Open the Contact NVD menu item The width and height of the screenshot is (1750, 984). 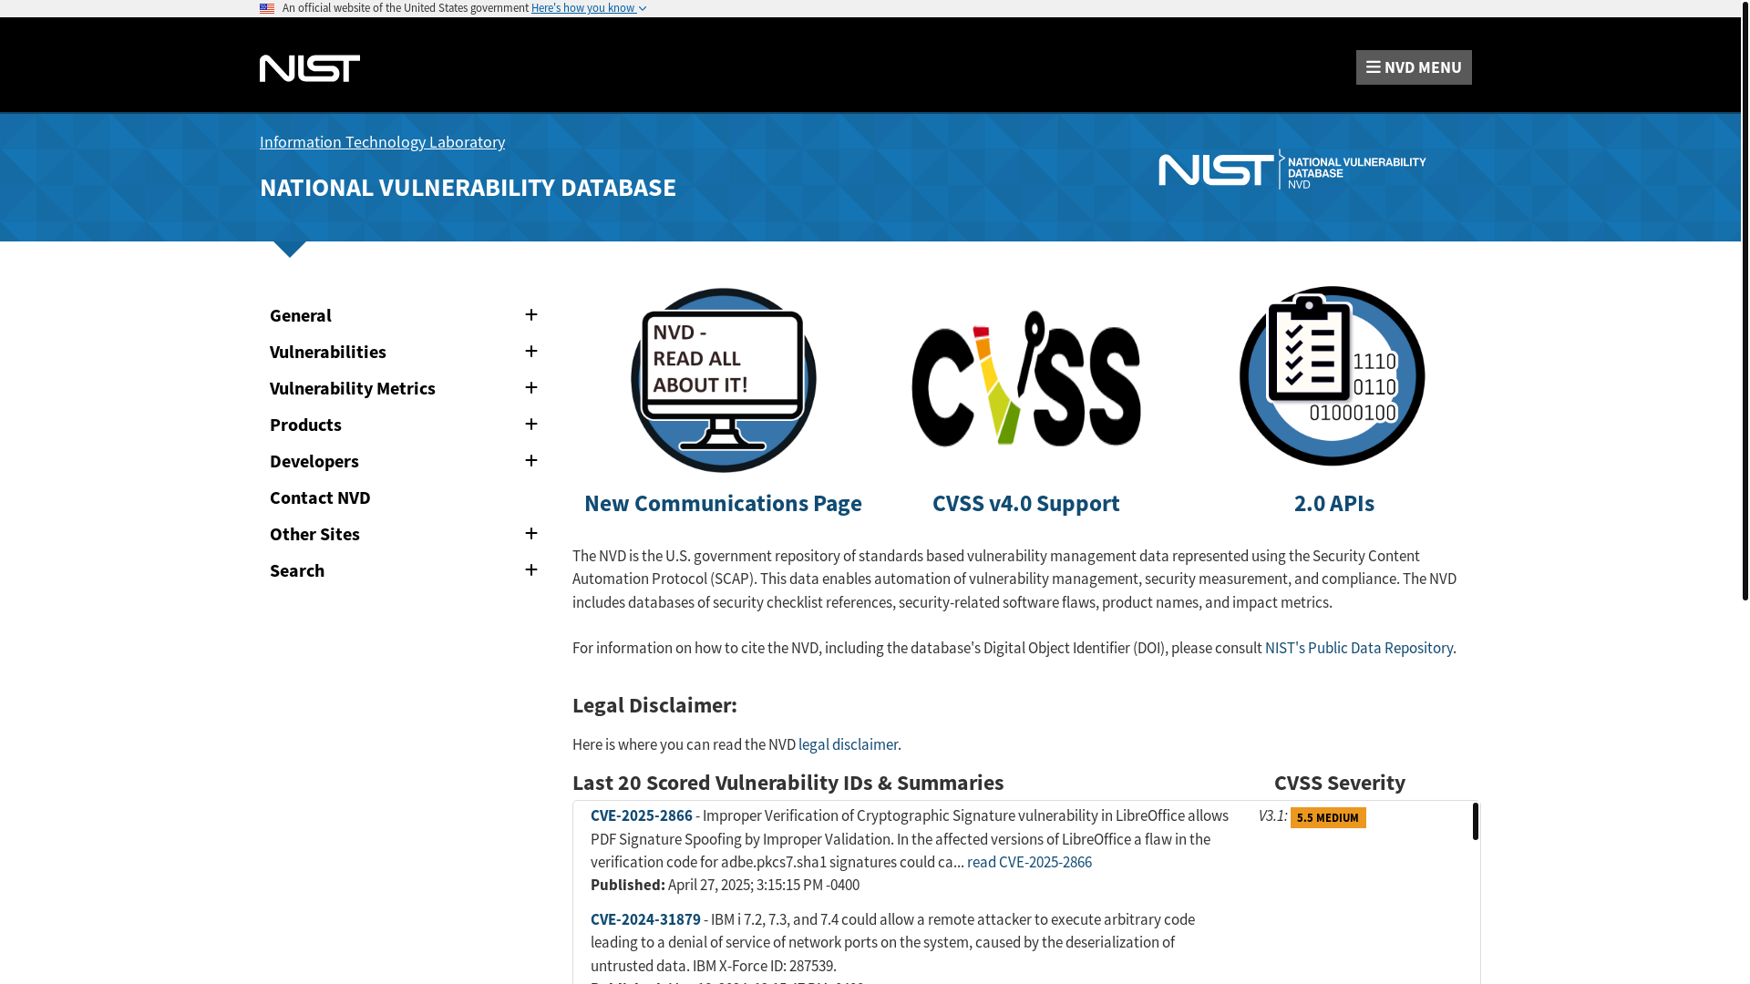click(320, 497)
